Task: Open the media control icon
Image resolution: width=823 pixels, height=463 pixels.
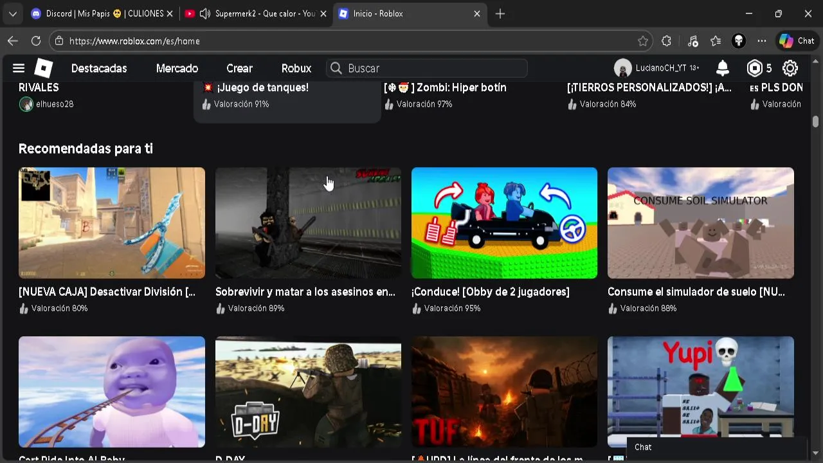Action: pyautogui.click(x=692, y=41)
